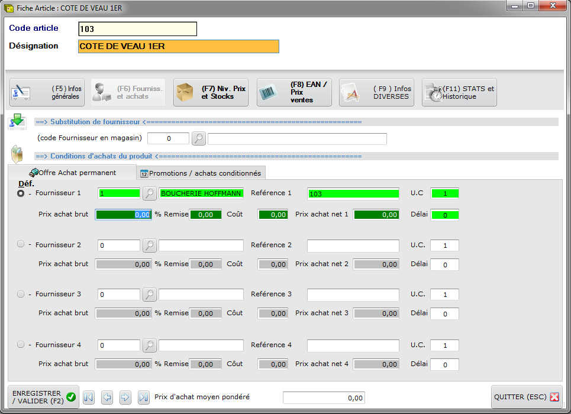Open (F8) EAN / Prix ventes
Viewport: 571px width, 414px height.
click(x=293, y=93)
